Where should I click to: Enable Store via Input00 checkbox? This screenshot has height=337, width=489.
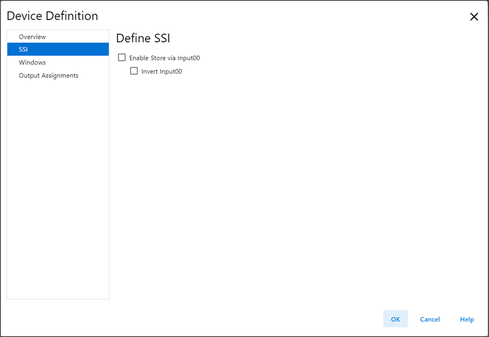(x=122, y=58)
